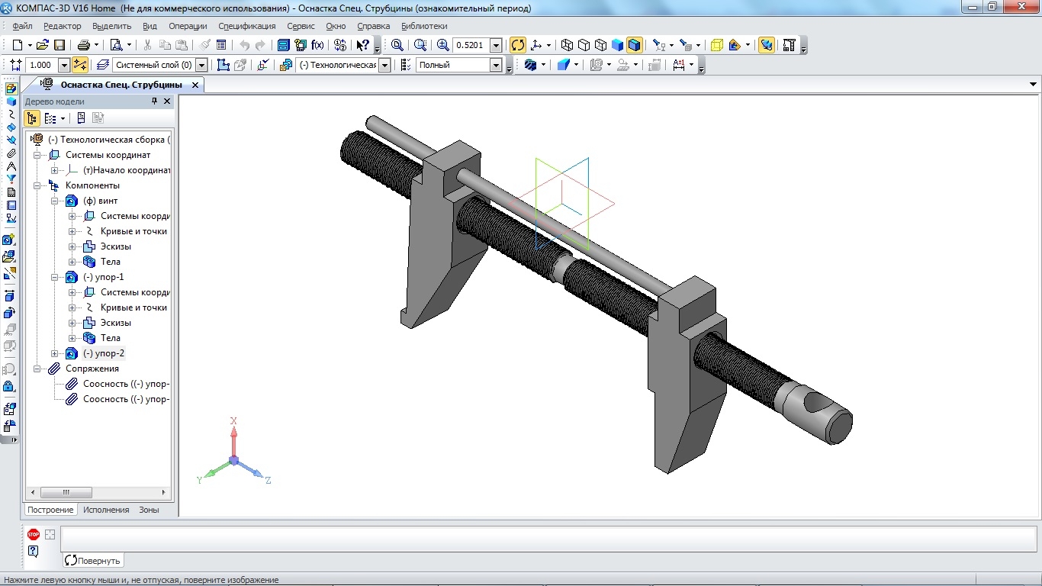Collapse the Системы координат tree node
Image resolution: width=1042 pixels, height=586 pixels.
(37, 155)
